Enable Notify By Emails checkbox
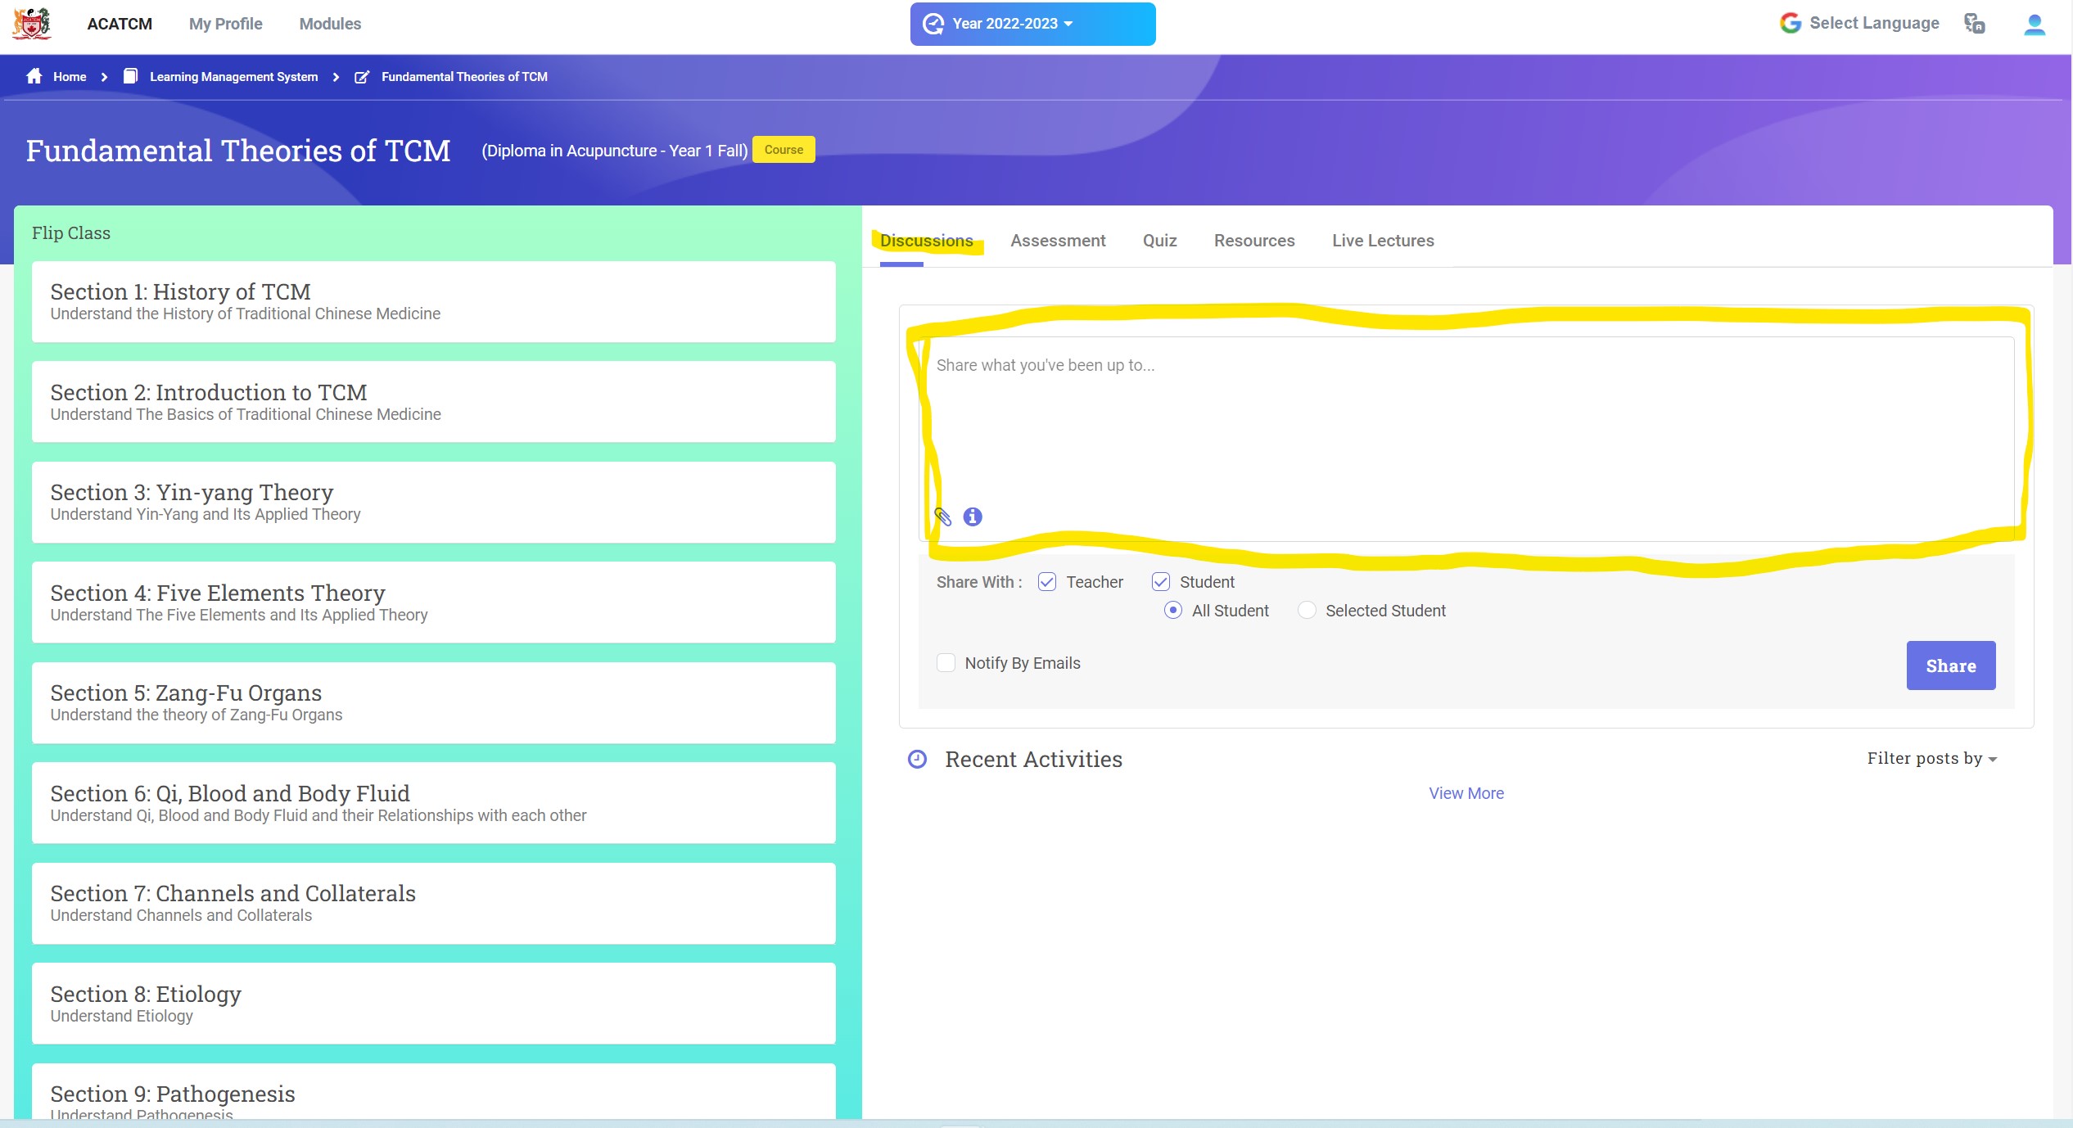Viewport: 2073px width, 1128px height. 946,663
